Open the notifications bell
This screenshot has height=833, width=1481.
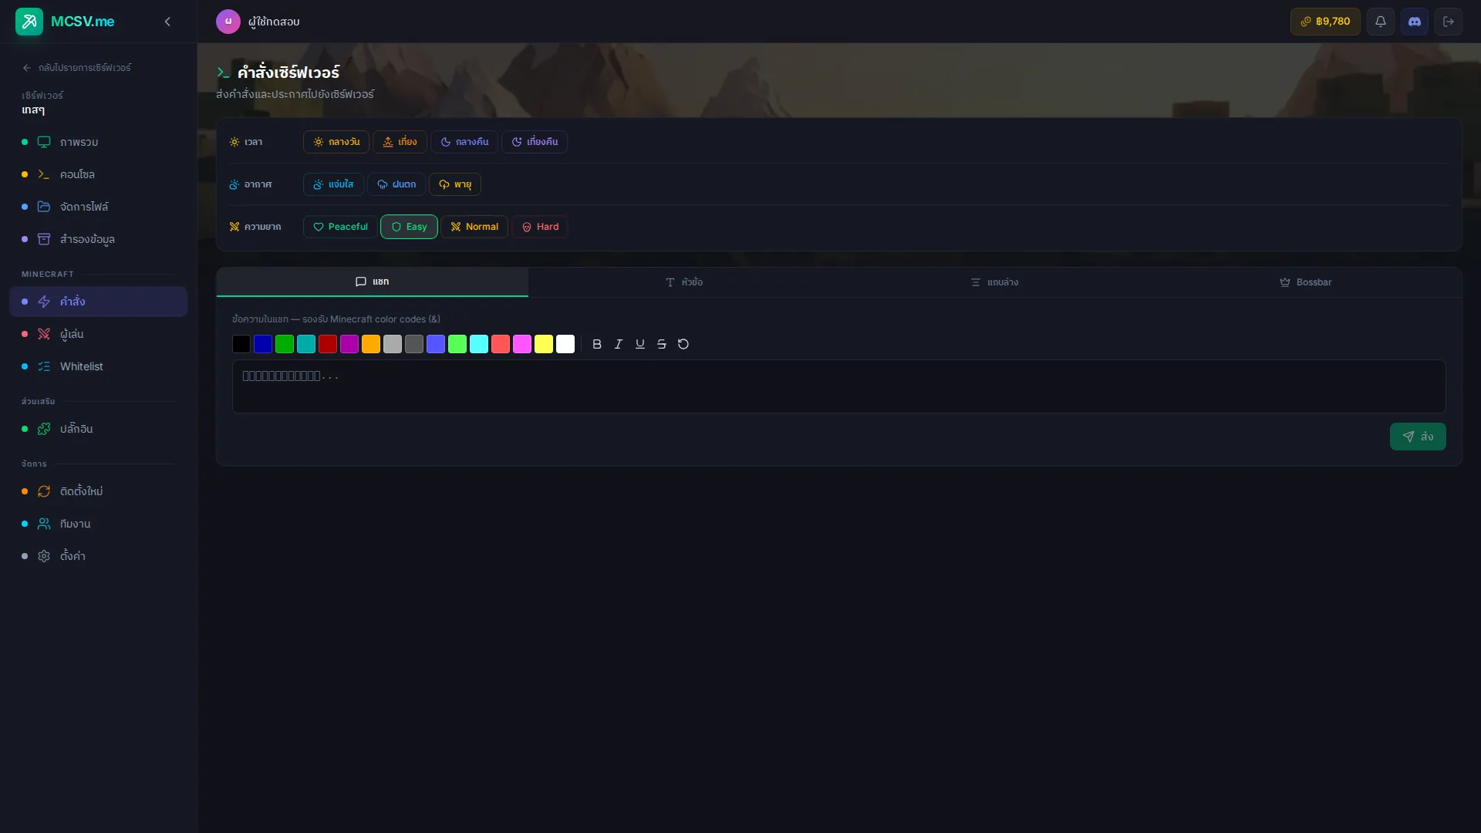point(1380,22)
